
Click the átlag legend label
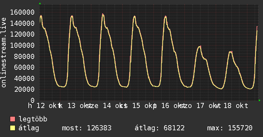[x=29, y=128]
